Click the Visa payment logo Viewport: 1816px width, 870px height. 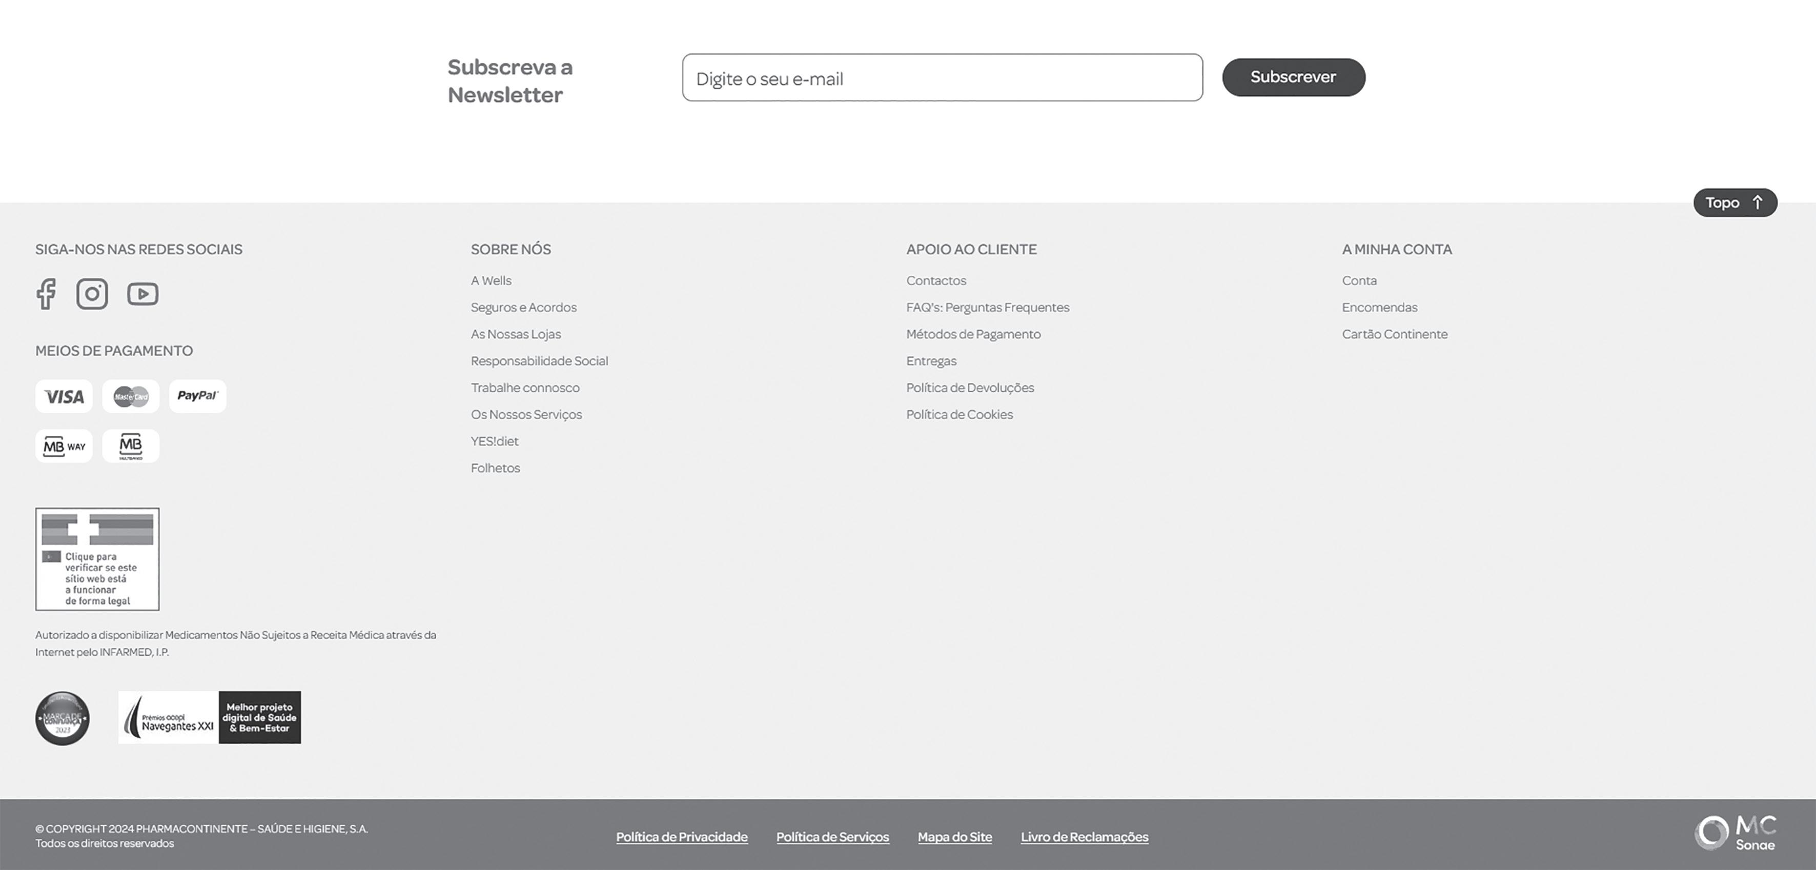(64, 396)
